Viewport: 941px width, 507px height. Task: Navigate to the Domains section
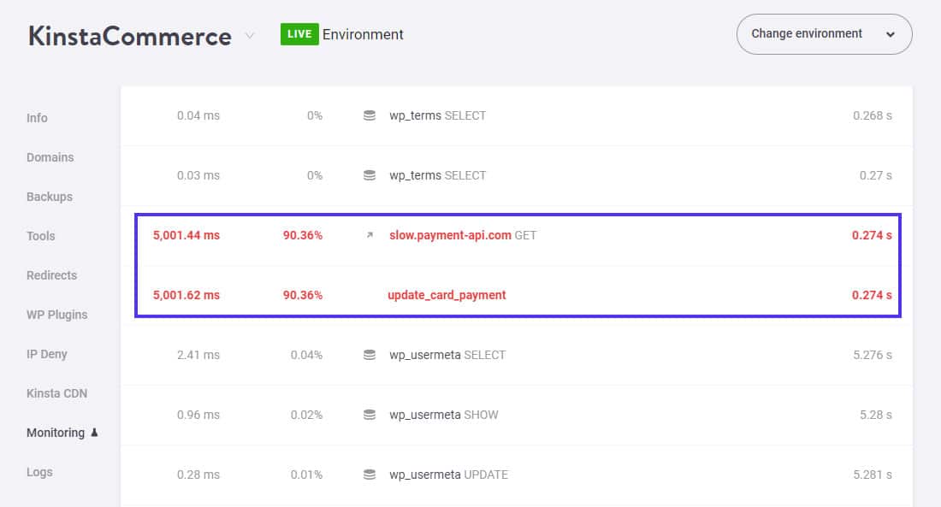[x=50, y=157]
